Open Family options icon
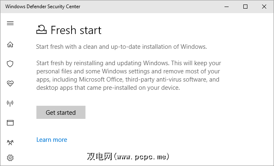Image resolution: width=274 pixels, height=166 pixels. tap(10, 142)
